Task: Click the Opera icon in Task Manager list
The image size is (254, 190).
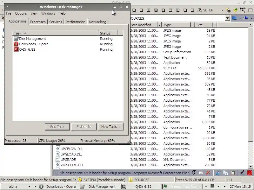Action: pos(16,44)
